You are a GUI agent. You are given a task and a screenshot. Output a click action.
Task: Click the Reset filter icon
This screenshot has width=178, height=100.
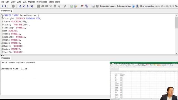click(65, 6)
